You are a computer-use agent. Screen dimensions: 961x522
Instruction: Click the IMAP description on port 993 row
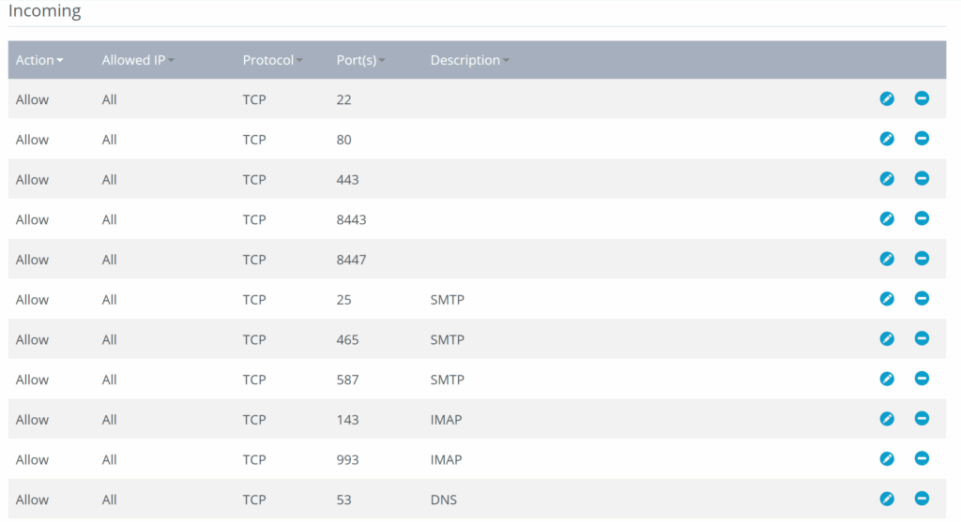446,460
